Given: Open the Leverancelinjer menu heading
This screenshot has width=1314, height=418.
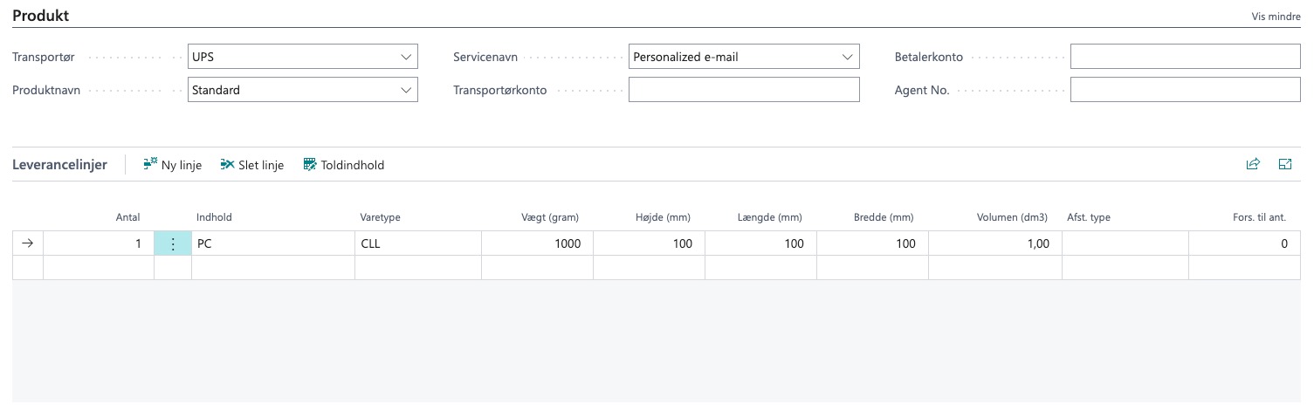Looking at the screenshot, I should [59, 164].
